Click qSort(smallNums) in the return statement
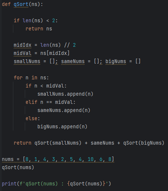 (x=58, y=143)
